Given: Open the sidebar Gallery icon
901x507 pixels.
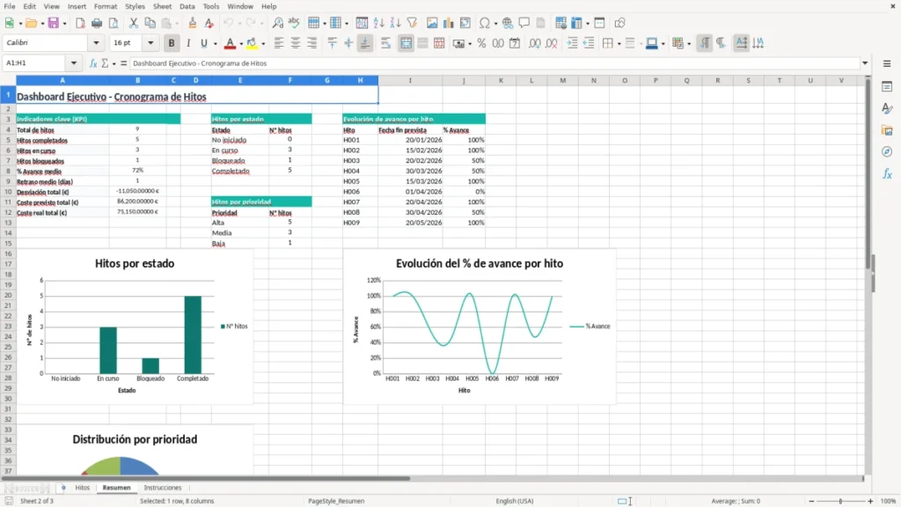Looking at the screenshot, I should (x=887, y=130).
